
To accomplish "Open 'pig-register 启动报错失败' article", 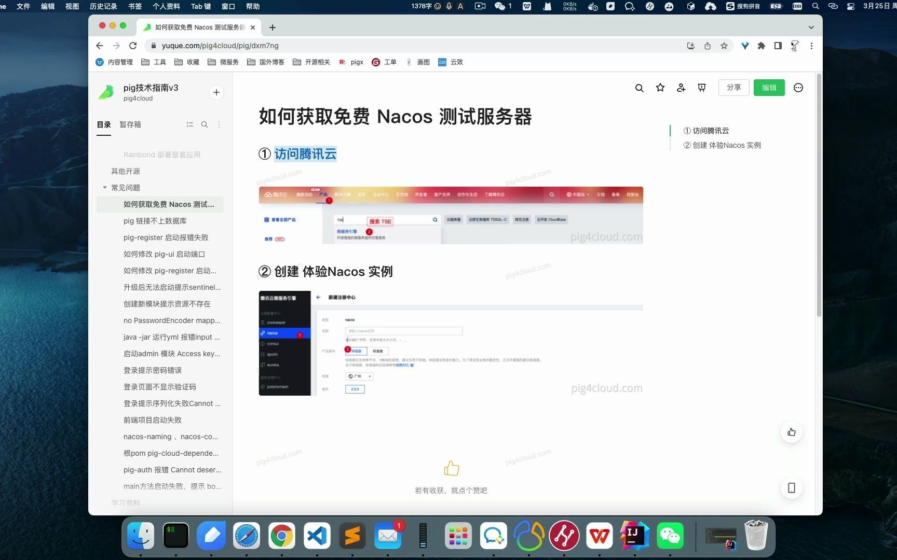I will click(166, 237).
